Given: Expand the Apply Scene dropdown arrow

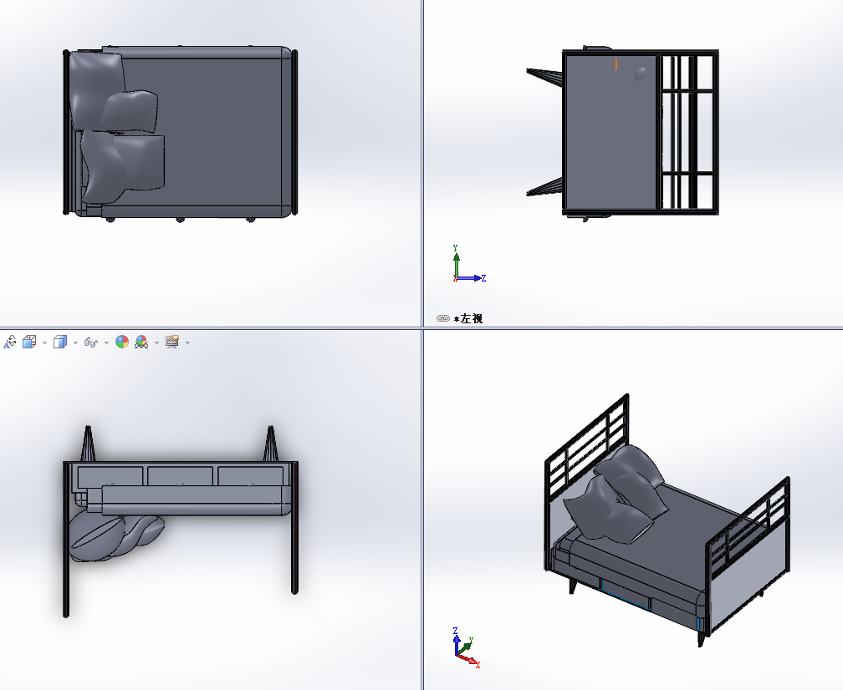Looking at the screenshot, I should [x=156, y=342].
